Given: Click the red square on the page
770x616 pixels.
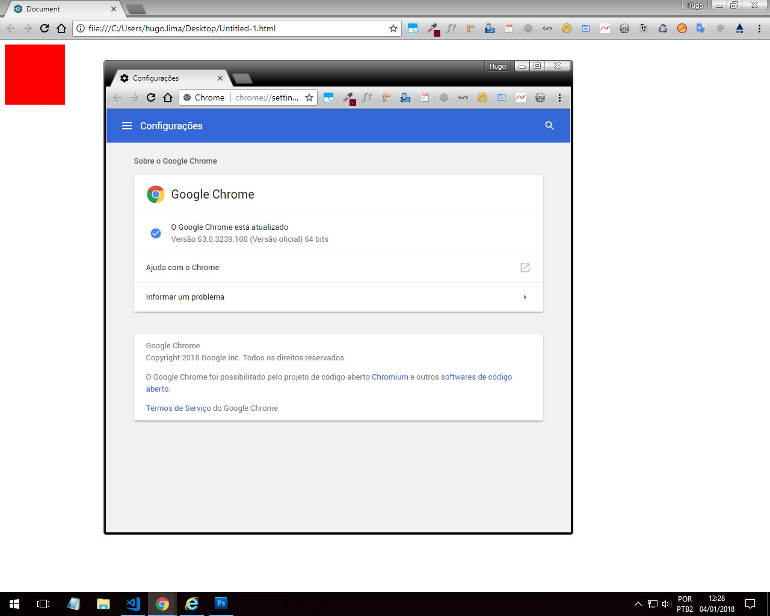Looking at the screenshot, I should [35, 75].
